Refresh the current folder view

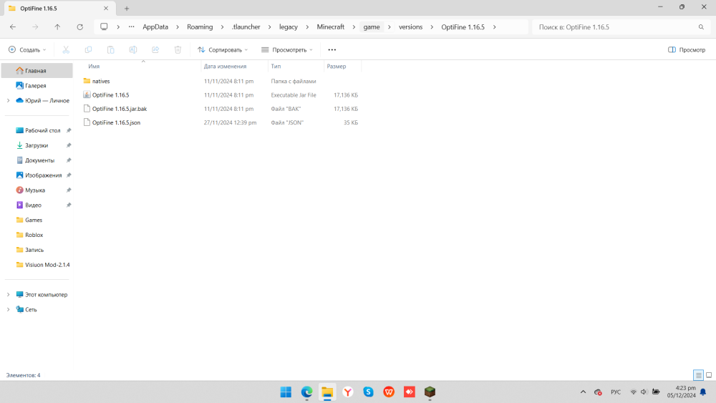[80, 27]
